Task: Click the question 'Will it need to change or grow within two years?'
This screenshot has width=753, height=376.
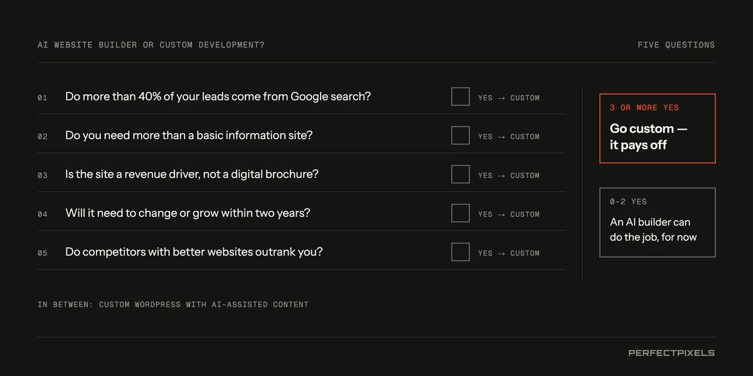Action: pos(188,213)
